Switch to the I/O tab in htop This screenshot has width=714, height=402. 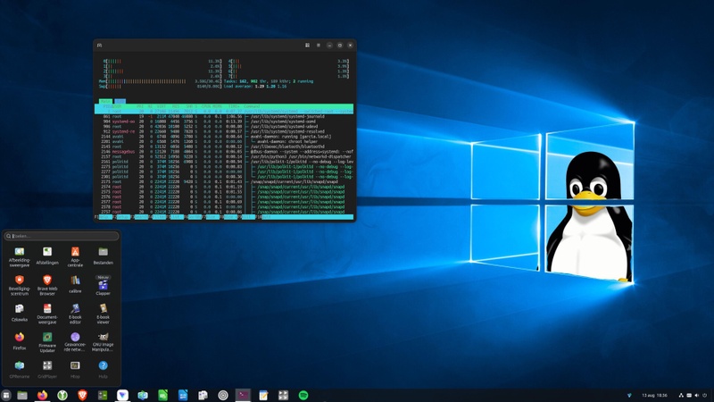[x=120, y=101]
